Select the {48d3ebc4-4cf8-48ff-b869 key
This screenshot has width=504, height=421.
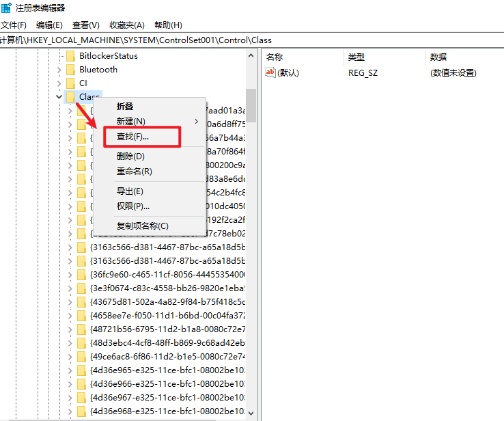(x=167, y=343)
